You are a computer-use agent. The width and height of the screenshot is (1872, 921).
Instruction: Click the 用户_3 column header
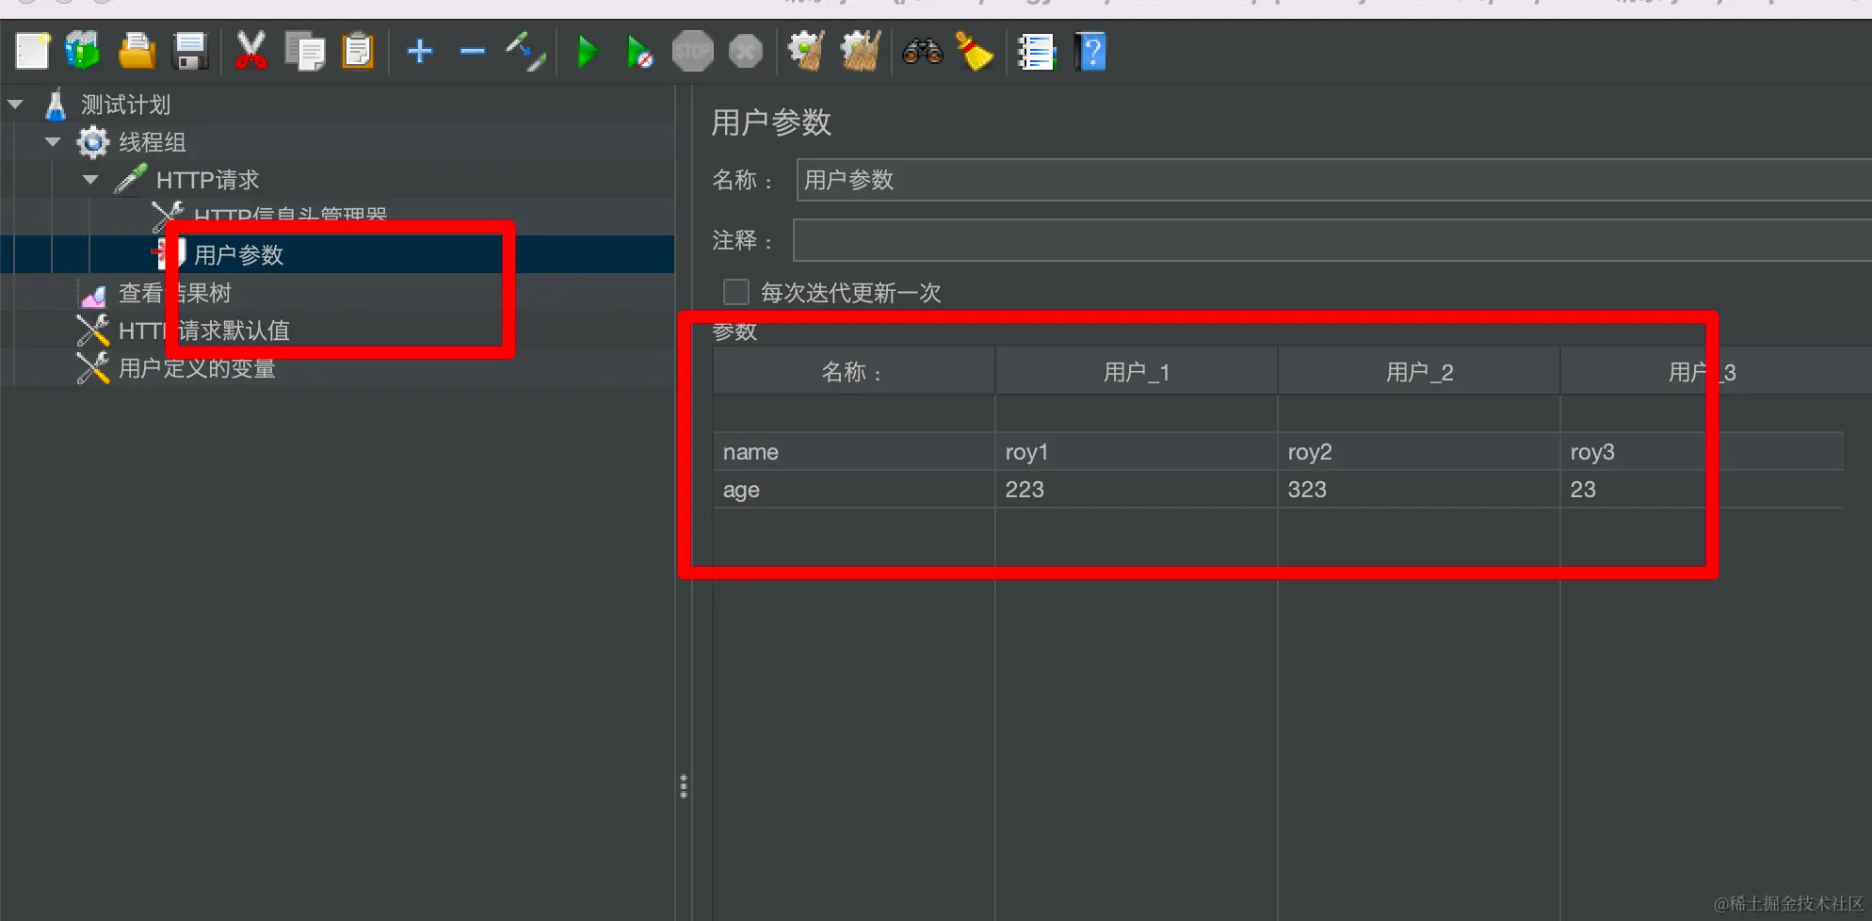point(1702,372)
